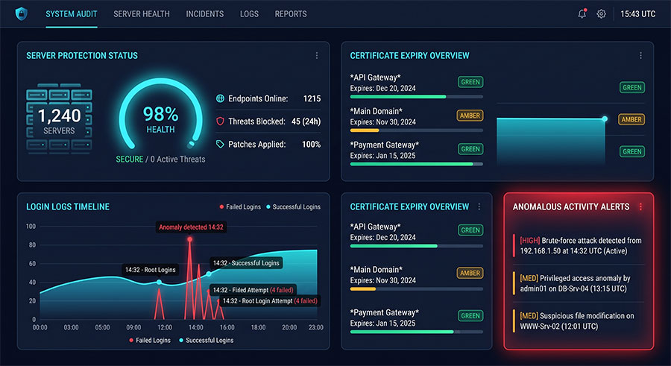The width and height of the screenshot is (671, 366).
Task: Click the Login Logs Timeline title
Action: pyautogui.click(x=68, y=206)
